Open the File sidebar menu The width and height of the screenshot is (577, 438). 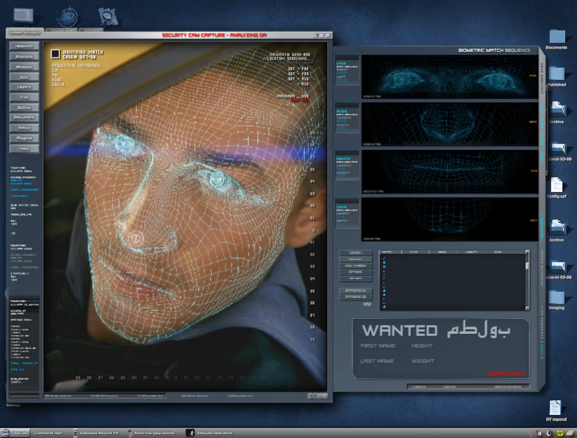24,97
